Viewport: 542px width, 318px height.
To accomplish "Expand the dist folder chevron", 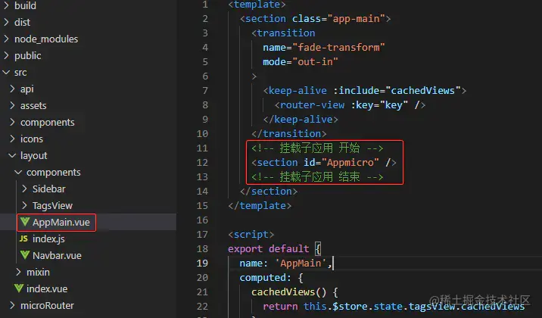I will 6,22.
